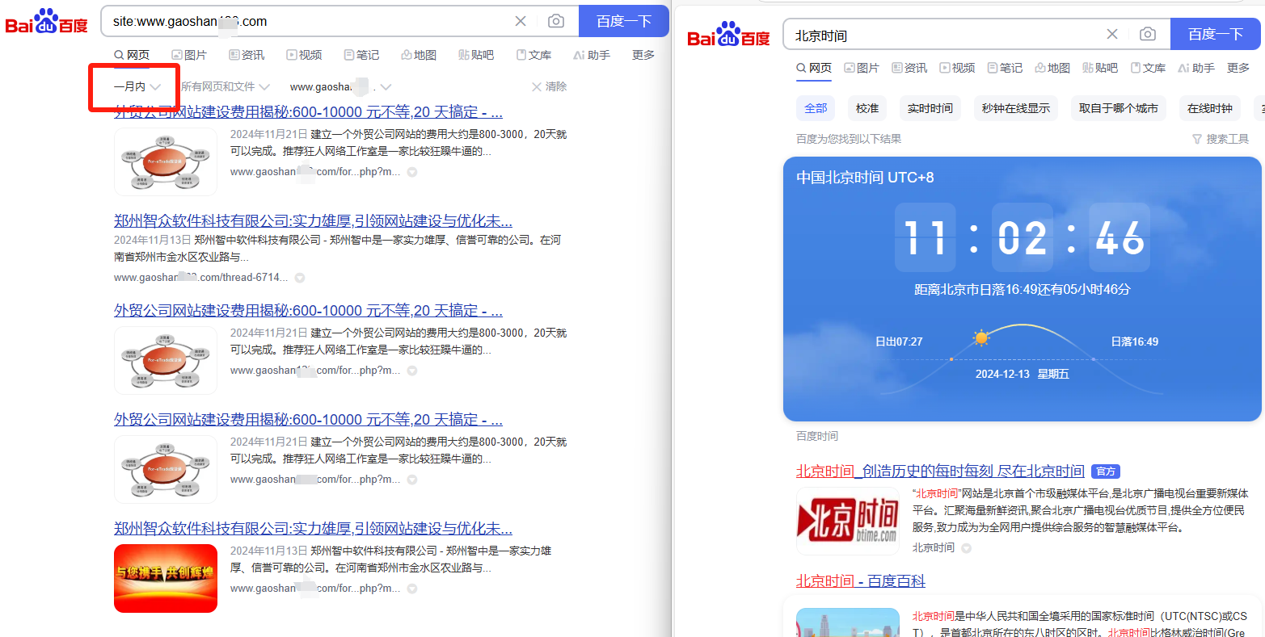
Task: Click 百度一下 button in left window
Action: [x=624, y=21]
